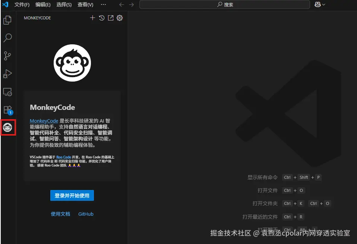Click the MonkeyCode heading text

(x=53, y=107)
